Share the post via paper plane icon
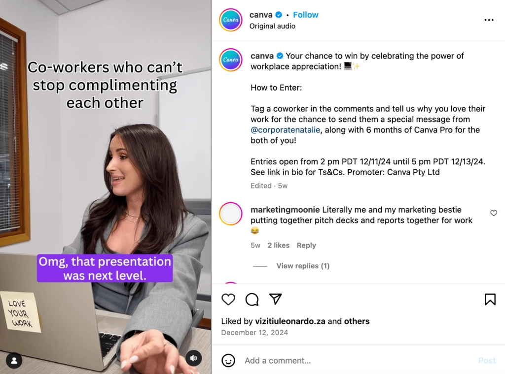 point(275,299)
